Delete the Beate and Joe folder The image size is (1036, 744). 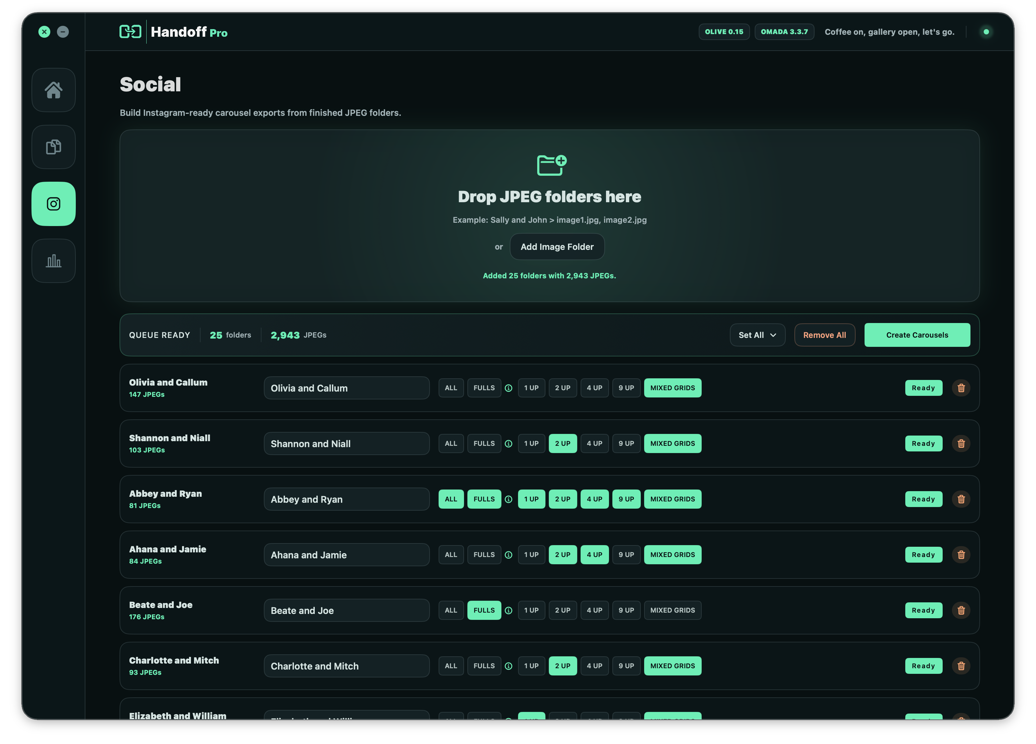(961, 610)
